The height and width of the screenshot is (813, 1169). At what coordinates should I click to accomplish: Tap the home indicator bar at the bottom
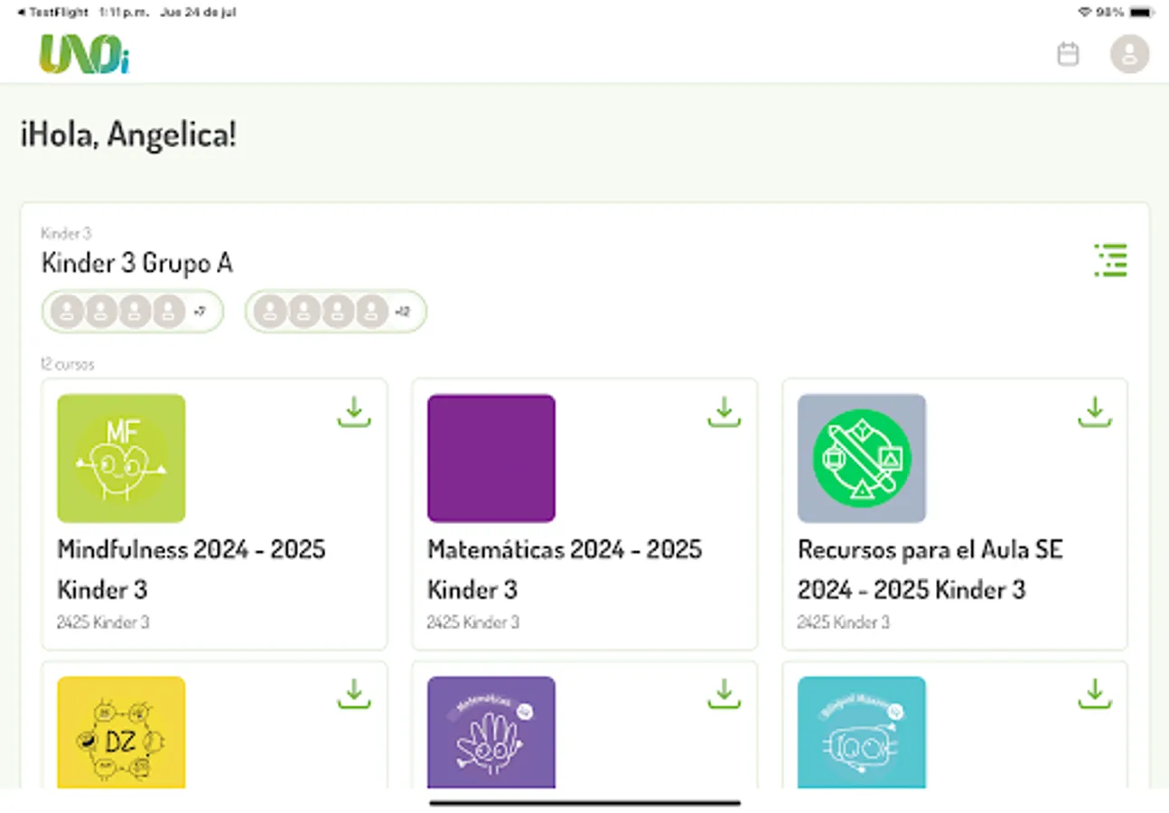click(584, 800)
